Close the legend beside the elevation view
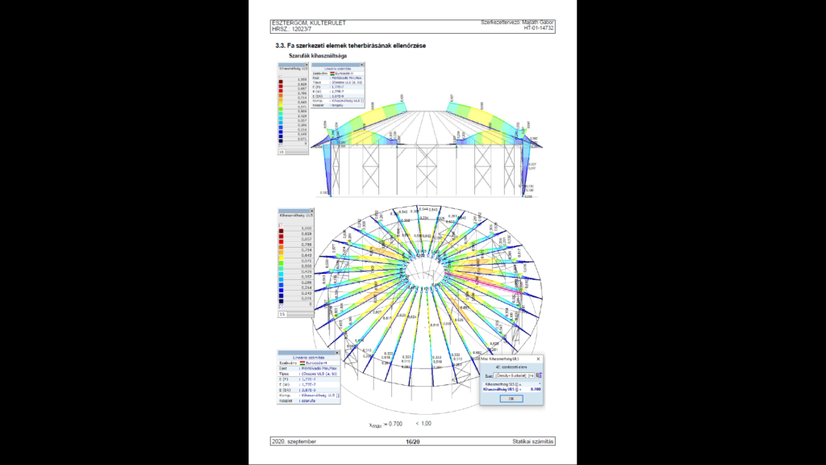826x465 pixels. (x=307, y=65)
